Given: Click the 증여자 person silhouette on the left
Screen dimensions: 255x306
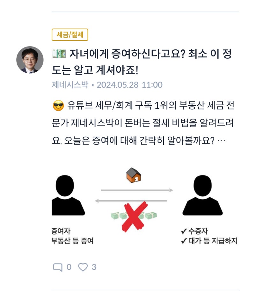Looking at the screenshot, I should pos(68,195).
